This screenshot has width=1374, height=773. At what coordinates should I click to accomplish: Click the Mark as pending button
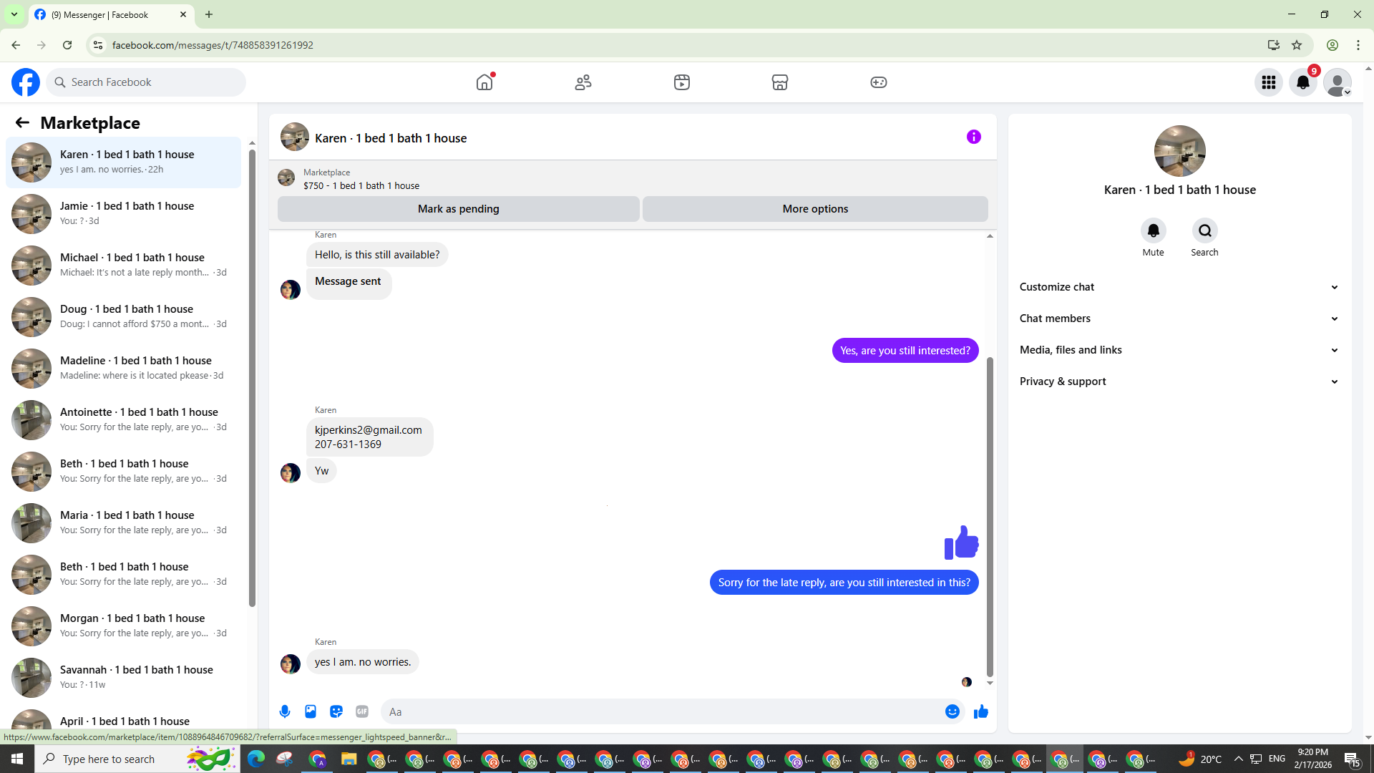[x=458, y=209]
